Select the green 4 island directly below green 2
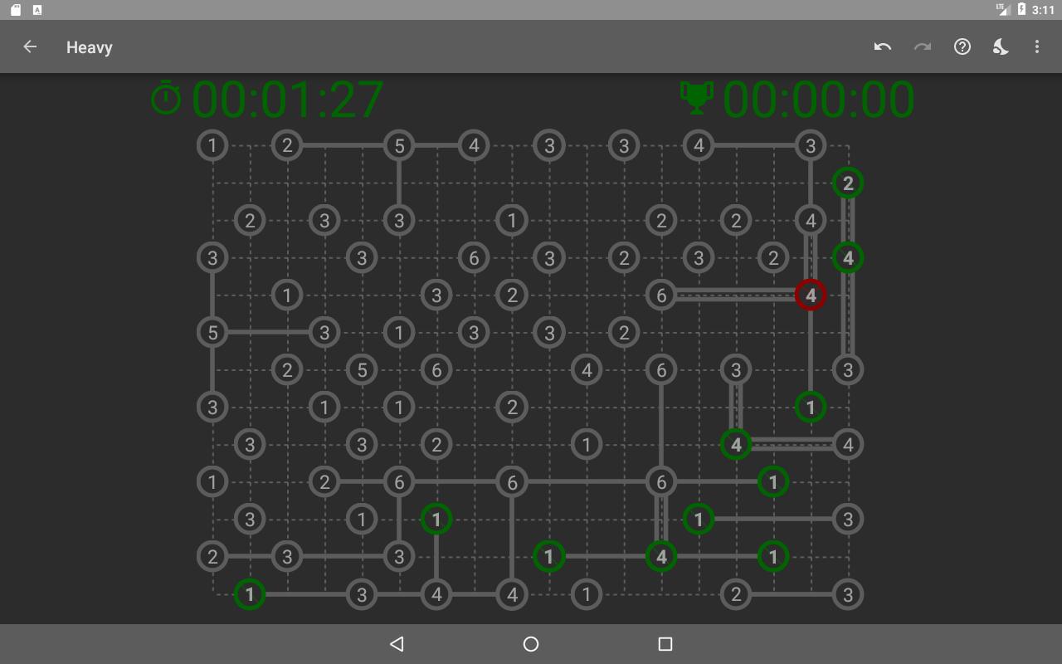This screenshot has width=1062, height=664. [848, 257]
